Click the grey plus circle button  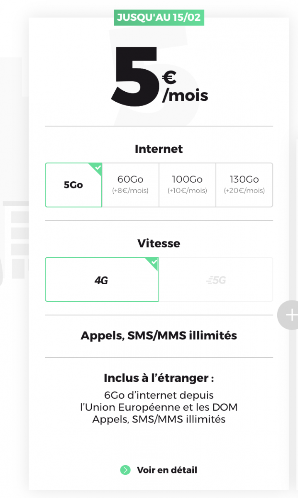point(290,315)
